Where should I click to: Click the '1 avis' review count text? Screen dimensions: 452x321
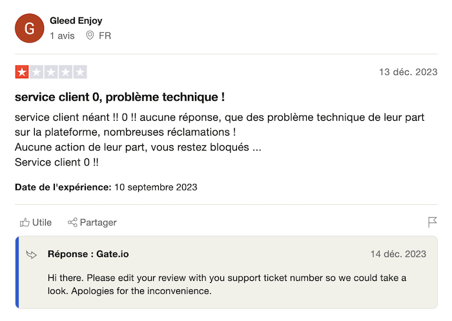62,36
